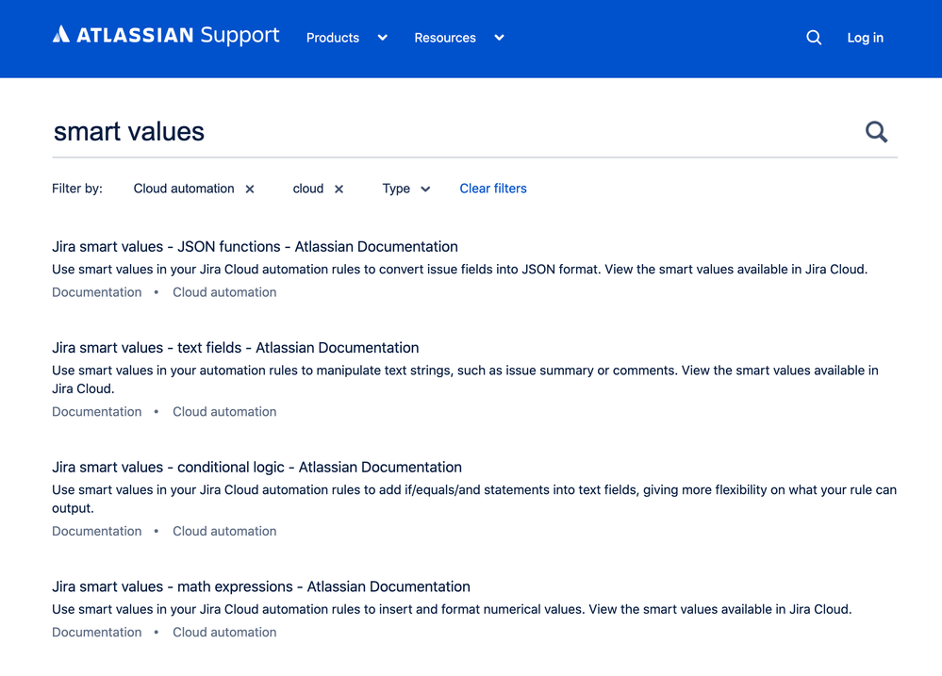Click the conditional logic result description
The height and width of the screenshot is (676, 942).
(x=474, y=499)
